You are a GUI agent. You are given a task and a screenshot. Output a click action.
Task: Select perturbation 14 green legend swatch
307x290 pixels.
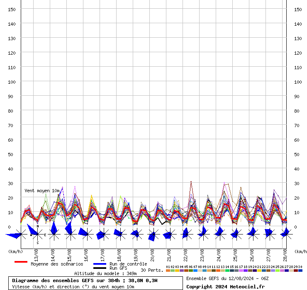(x=227, y=271)
